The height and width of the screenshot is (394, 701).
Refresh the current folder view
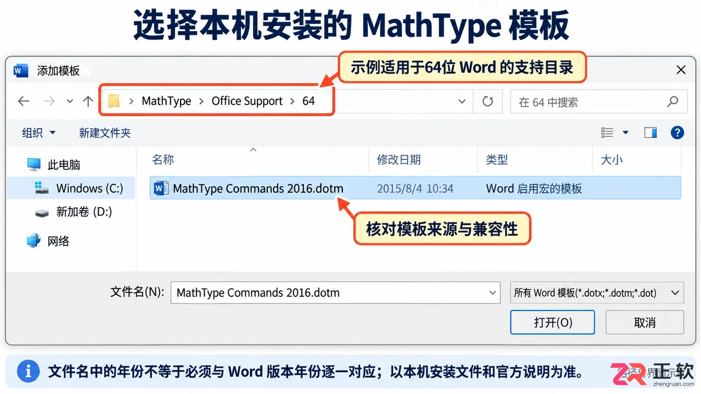coord(487,102)
